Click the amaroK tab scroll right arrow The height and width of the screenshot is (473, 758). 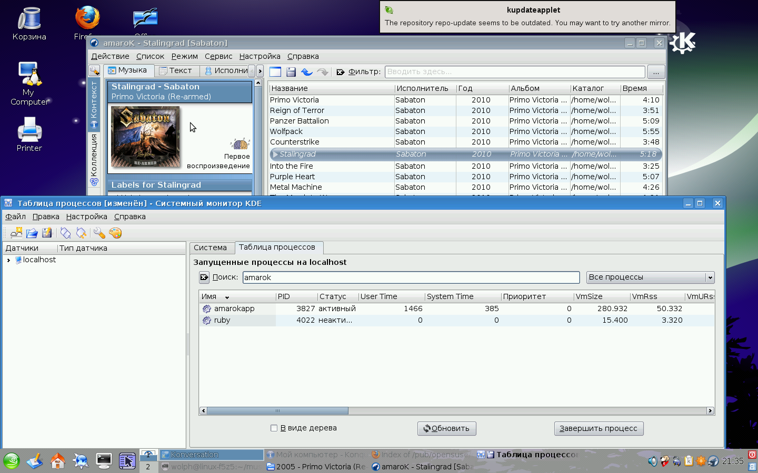(x=260, y=71)
